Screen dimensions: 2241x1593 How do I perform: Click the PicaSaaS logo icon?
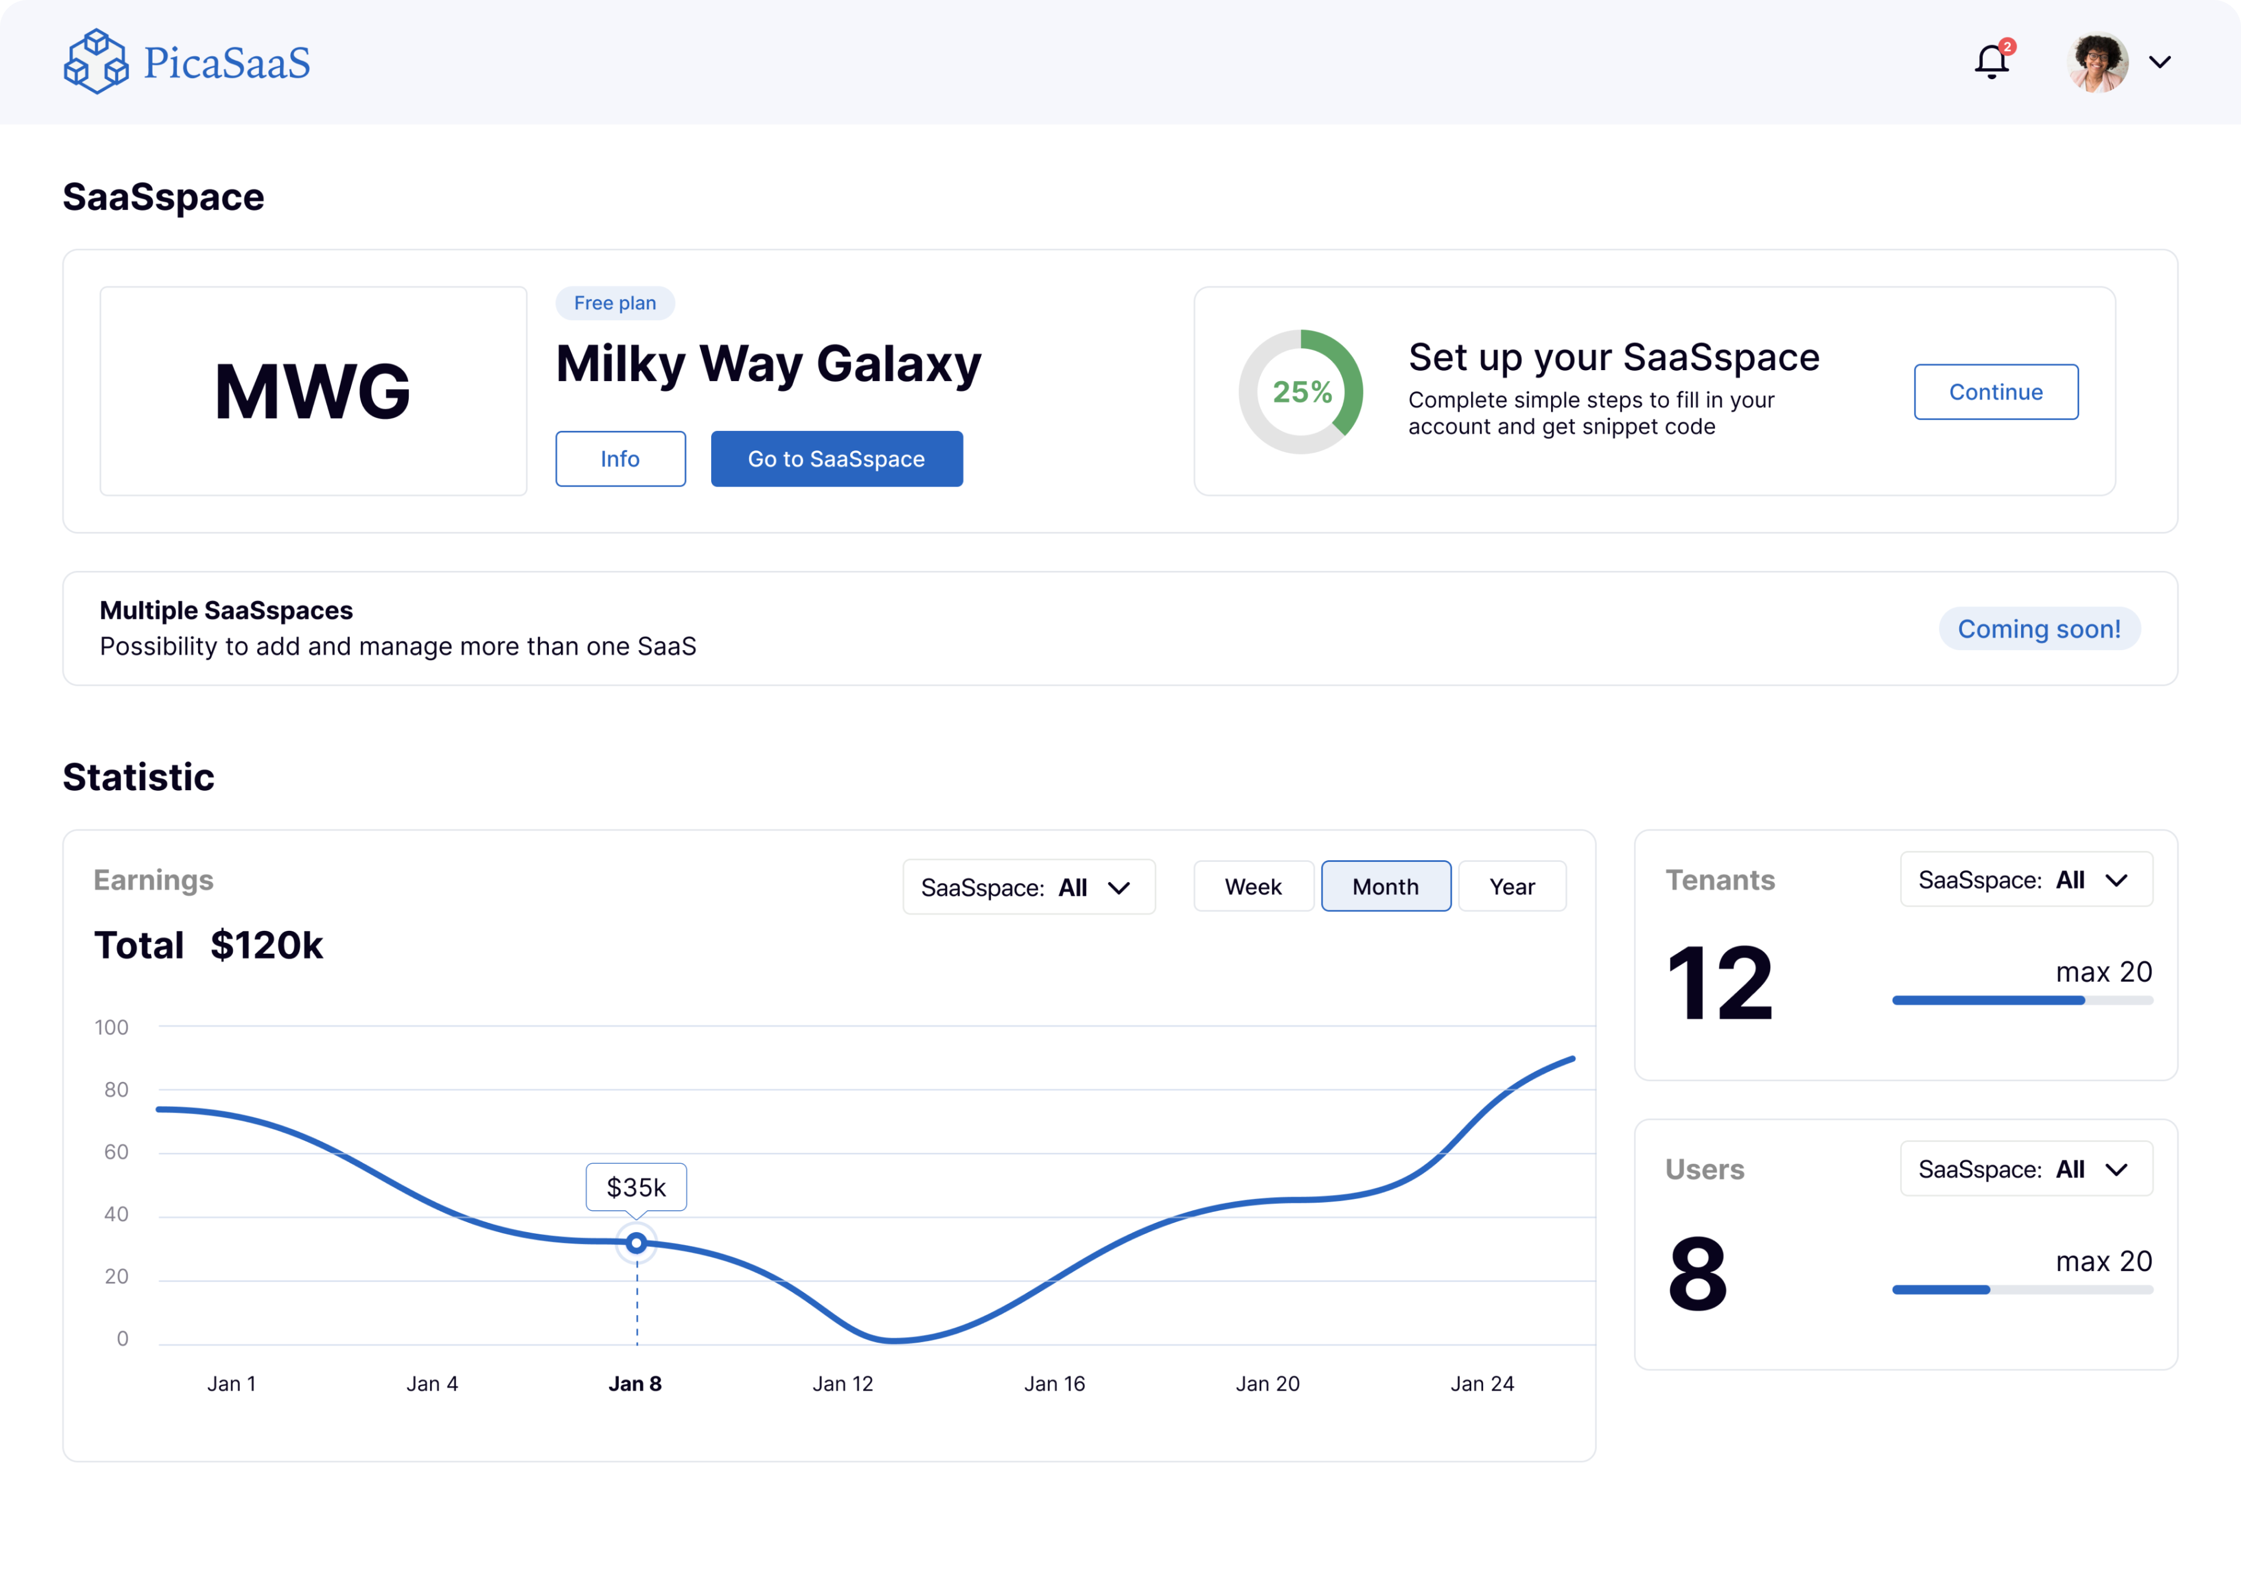(96, 62)
